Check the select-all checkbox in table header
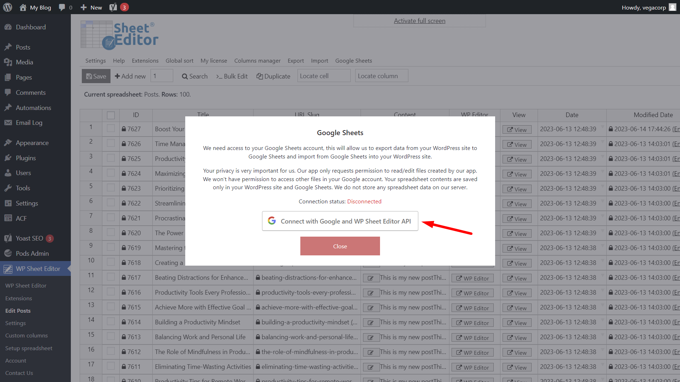The height and width of the screenshot is (382, 680). [111, 115]
